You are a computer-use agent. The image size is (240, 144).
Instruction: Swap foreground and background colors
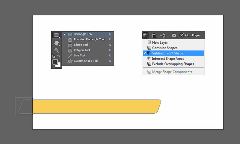(x=59, y=56)
